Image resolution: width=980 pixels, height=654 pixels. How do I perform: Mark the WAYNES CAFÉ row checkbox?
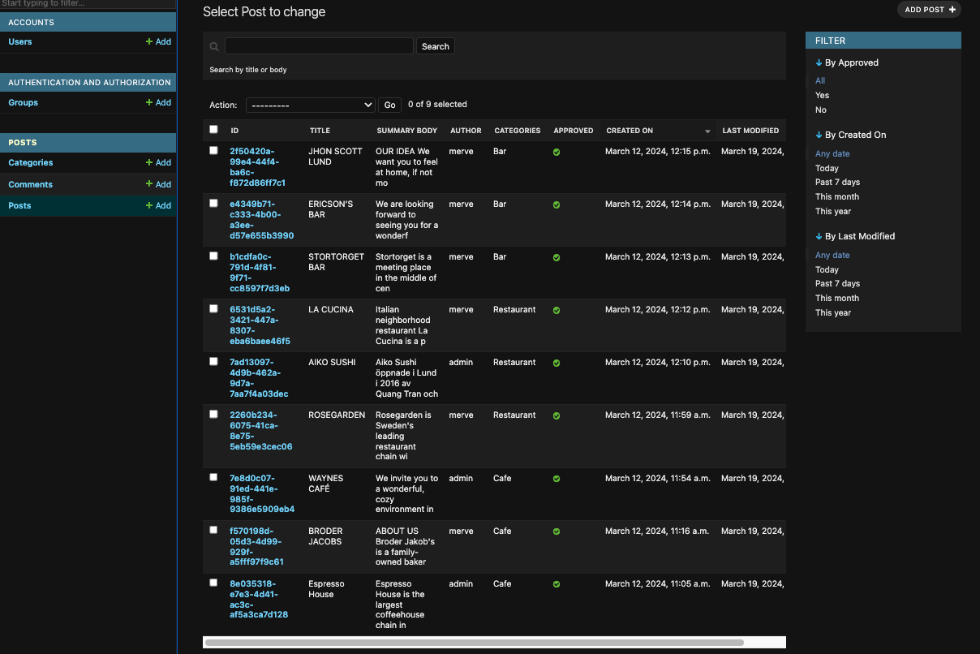click(214, 477)
